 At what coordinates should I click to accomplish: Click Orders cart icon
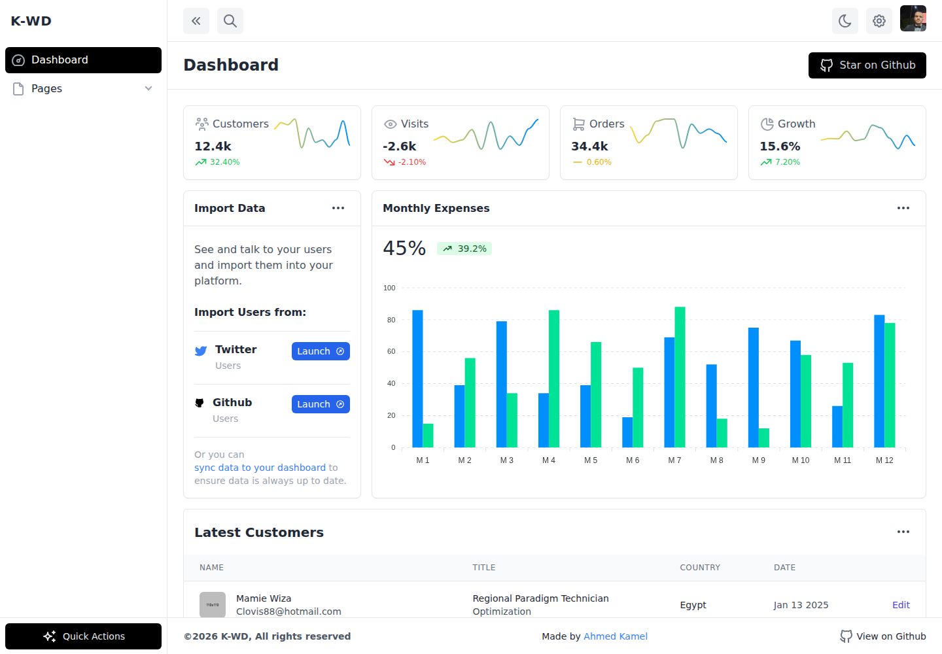pyautogui.click(x=579, y=124)
